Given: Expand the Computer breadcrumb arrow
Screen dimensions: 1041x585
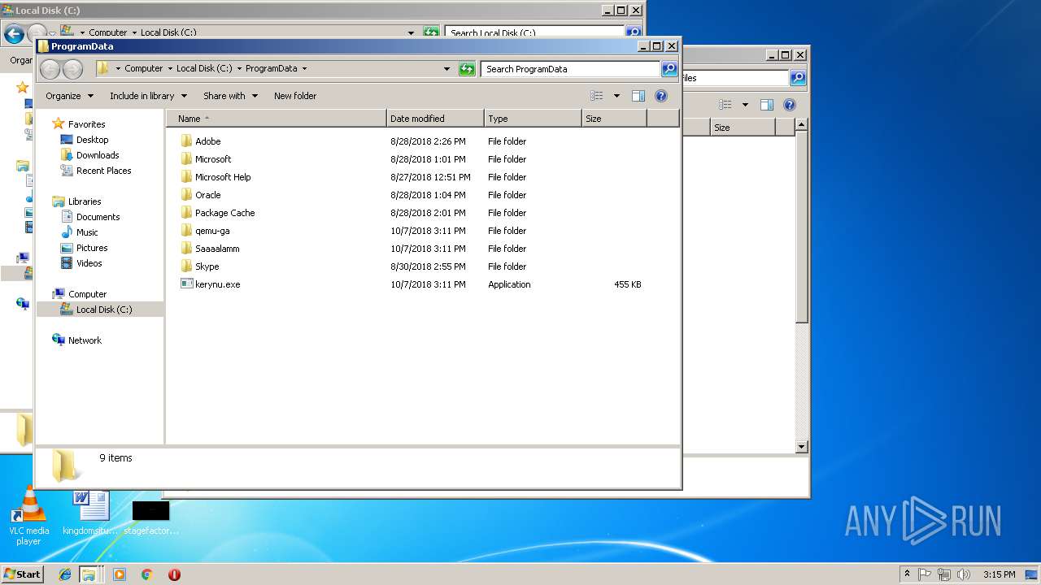Looking at the screenshot, I should (x=170, y=69).
